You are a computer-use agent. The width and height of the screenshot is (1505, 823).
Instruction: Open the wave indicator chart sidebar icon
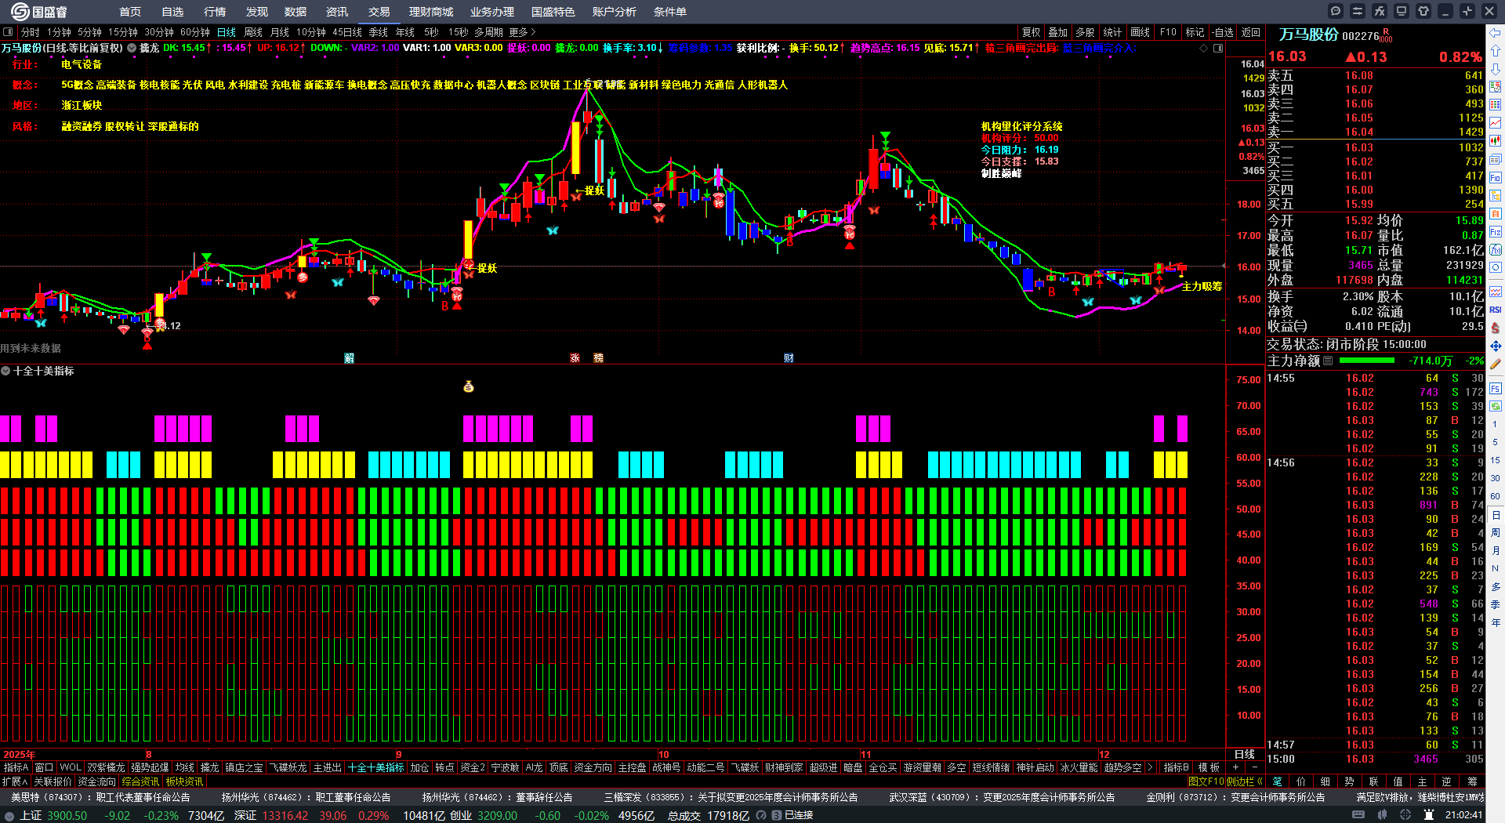click(1496, 292)
